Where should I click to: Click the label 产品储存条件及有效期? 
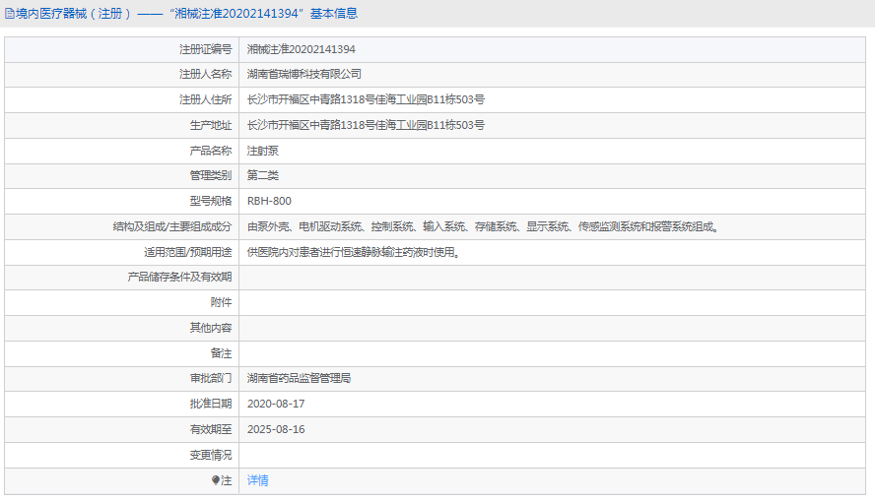click(179, 277)
